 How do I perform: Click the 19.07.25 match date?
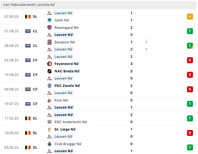[12, 104]
